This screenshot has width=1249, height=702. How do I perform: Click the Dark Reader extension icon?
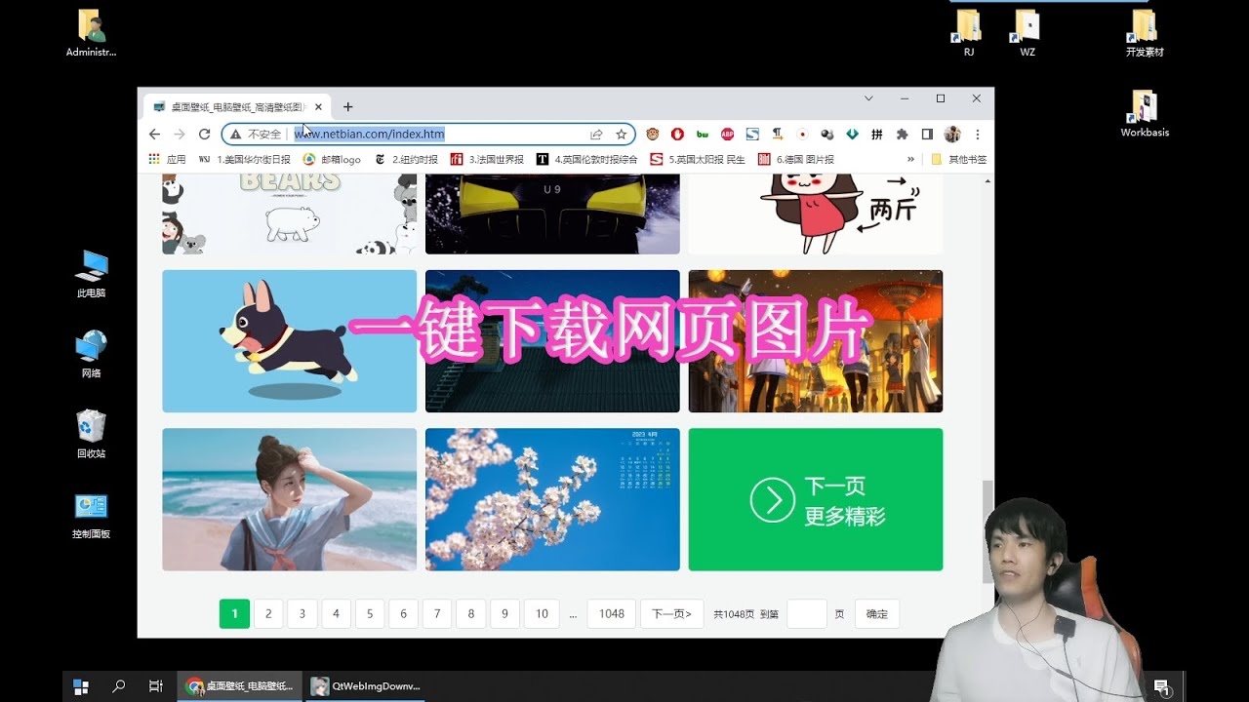tap(927, 134)
